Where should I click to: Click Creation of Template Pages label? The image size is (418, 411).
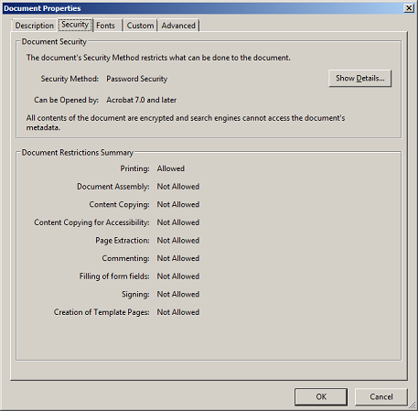(x=102, y=312)
